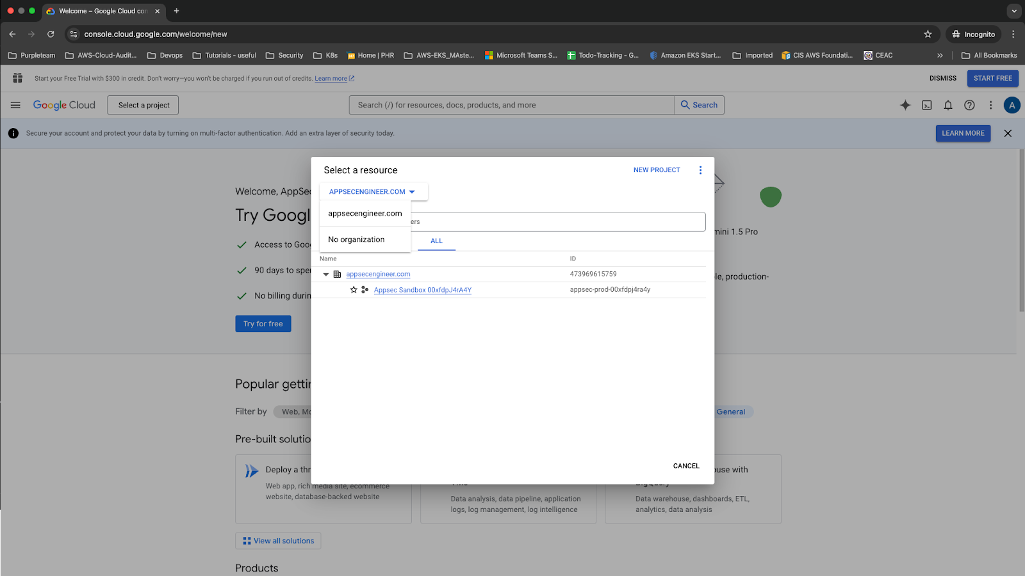The height and width of the screenshot is (576, 1025).
Task: Click the Name column header
Action: point(328,259)
